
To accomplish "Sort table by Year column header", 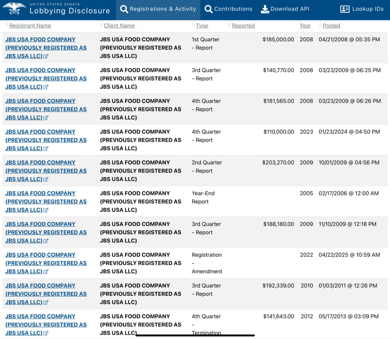I will [x=305, y=26].
